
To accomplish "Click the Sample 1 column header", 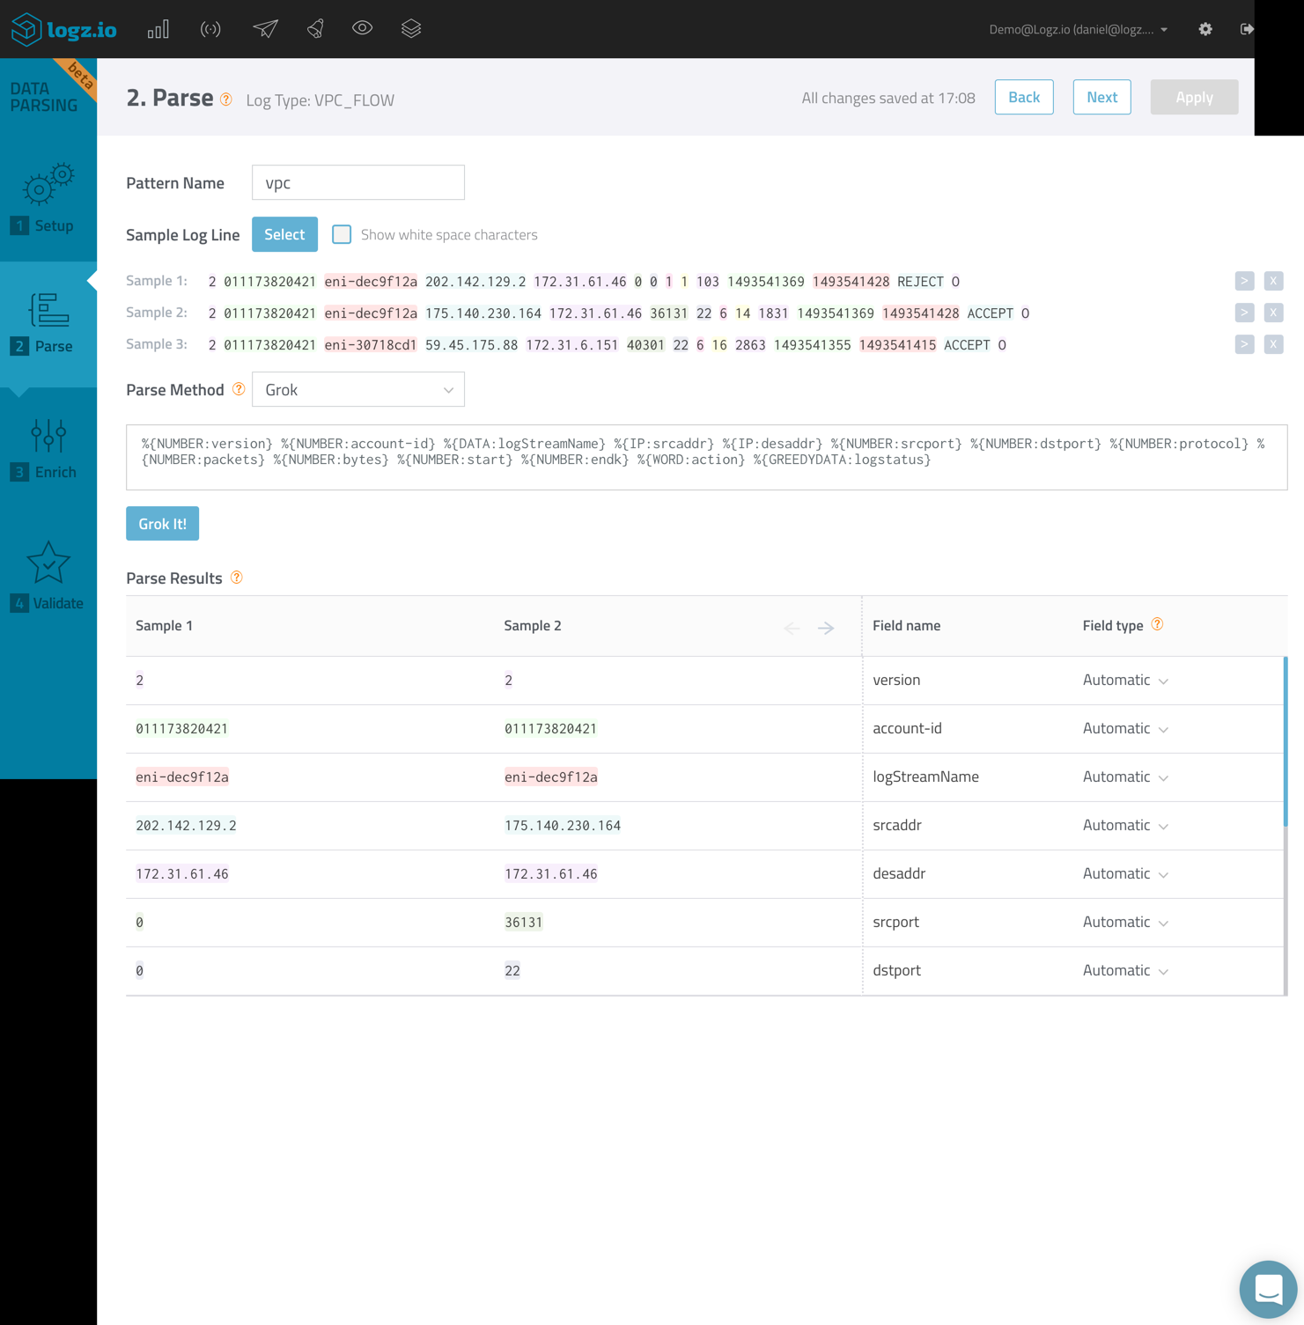I will tap(164, 625).
